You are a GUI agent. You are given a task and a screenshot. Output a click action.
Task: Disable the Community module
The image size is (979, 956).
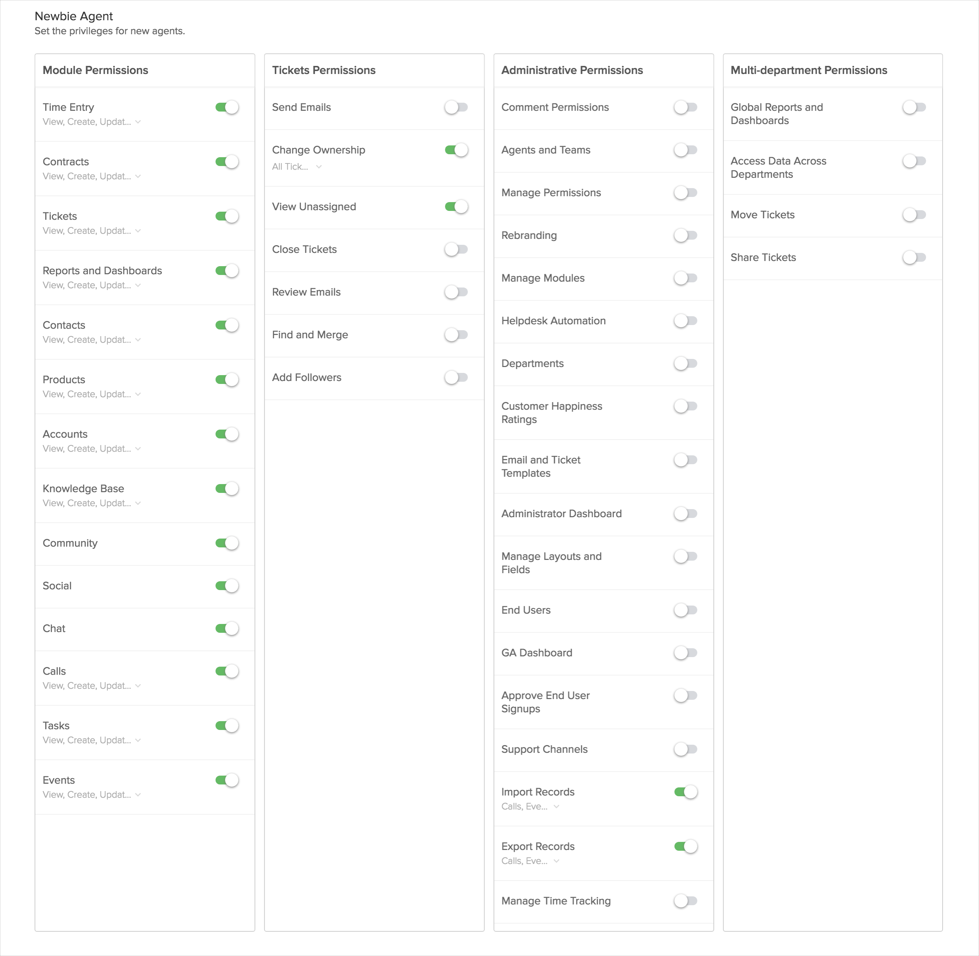click(227, 543)
